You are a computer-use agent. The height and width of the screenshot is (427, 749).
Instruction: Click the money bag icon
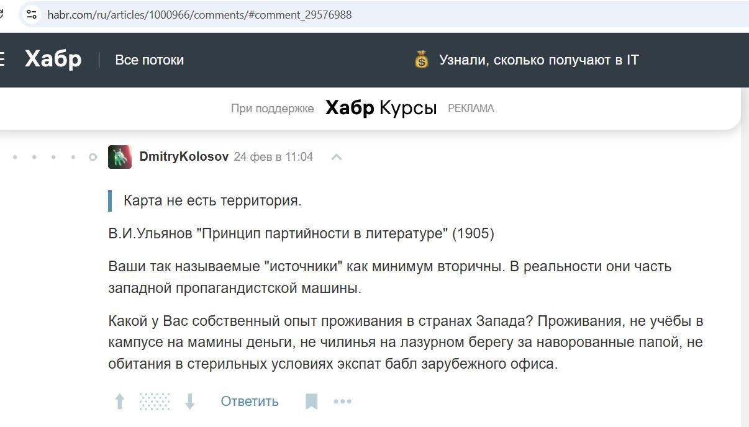coord(422,60)
